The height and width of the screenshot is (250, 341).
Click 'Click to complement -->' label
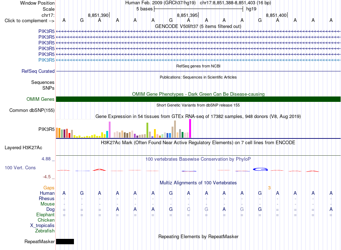point(29,21)
